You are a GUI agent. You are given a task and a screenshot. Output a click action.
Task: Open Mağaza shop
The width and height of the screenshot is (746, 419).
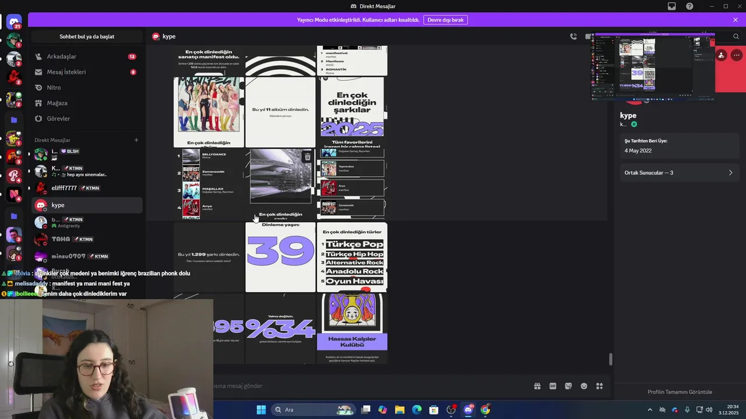click(86, 103)
